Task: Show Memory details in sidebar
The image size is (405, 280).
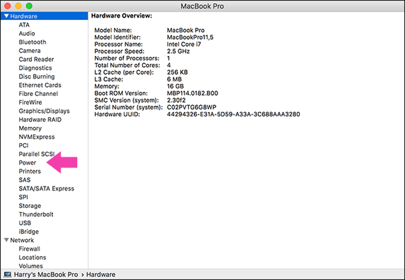Action: pos(30,128)
